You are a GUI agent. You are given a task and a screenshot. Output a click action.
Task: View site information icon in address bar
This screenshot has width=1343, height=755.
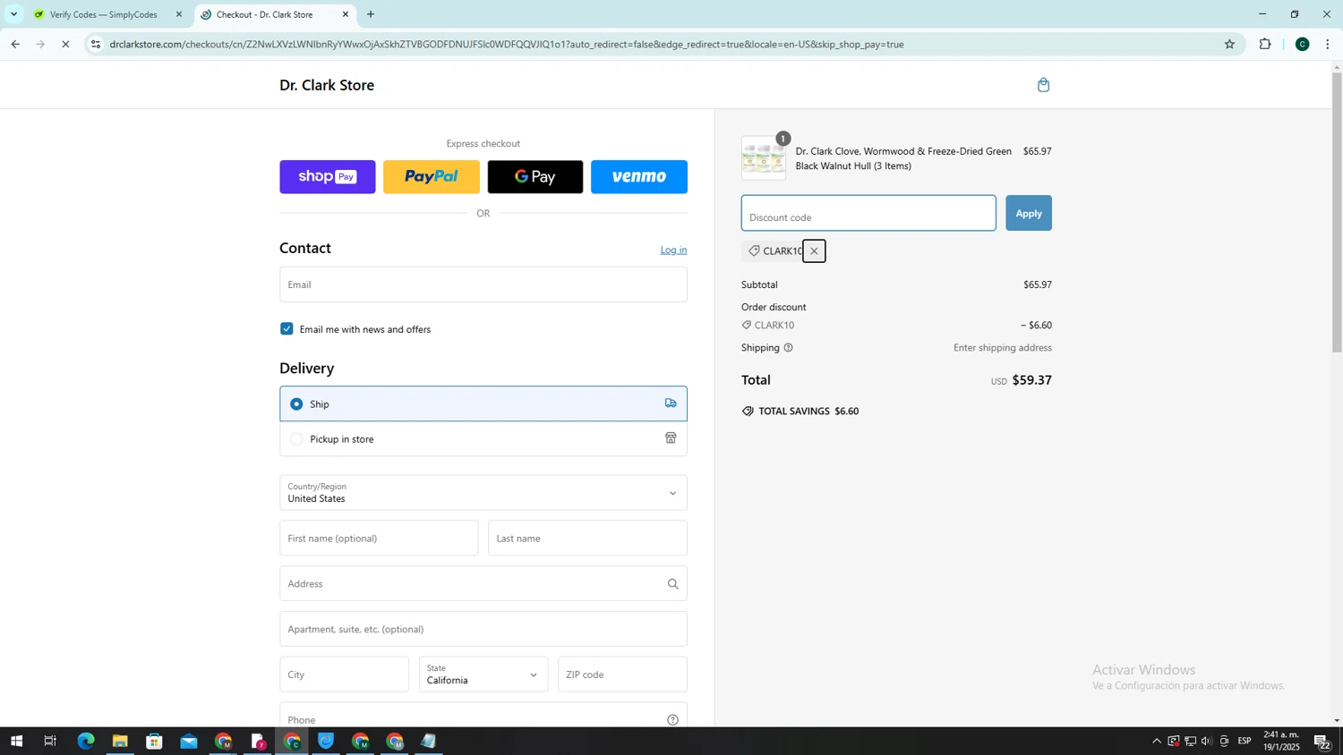[96, 44]
